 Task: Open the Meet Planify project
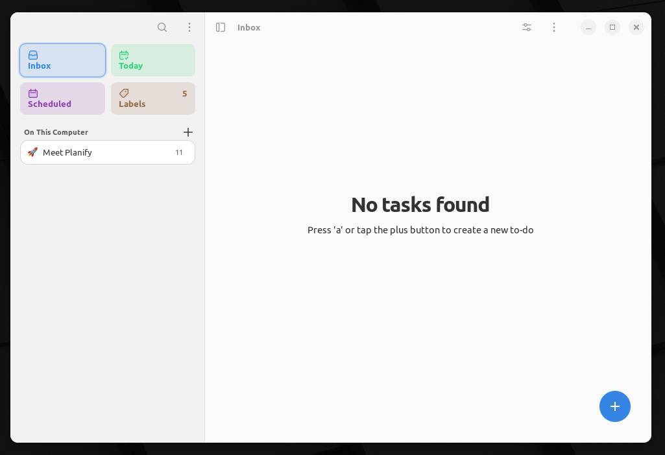(x=108, y=152)
